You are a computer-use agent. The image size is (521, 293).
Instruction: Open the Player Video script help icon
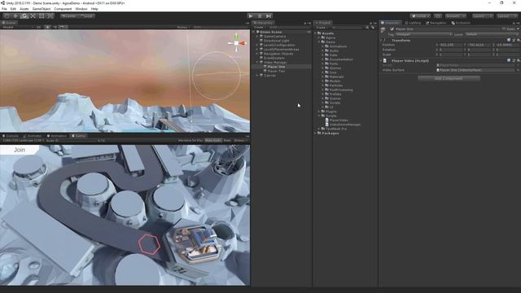[x=509, y=60]
